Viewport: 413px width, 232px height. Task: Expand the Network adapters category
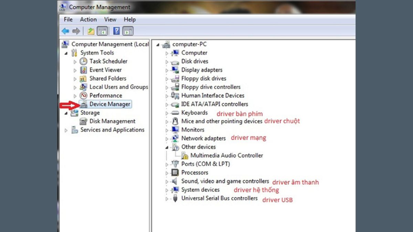167,138
